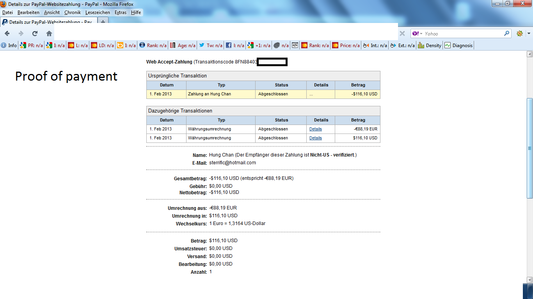Click SEMrush 'Rank: n/a' item
The width and height of the screenshot is (533, 299).
tap(315, 46)
